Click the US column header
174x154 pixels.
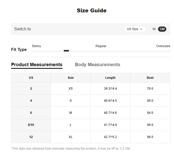[x=31, y=78]
